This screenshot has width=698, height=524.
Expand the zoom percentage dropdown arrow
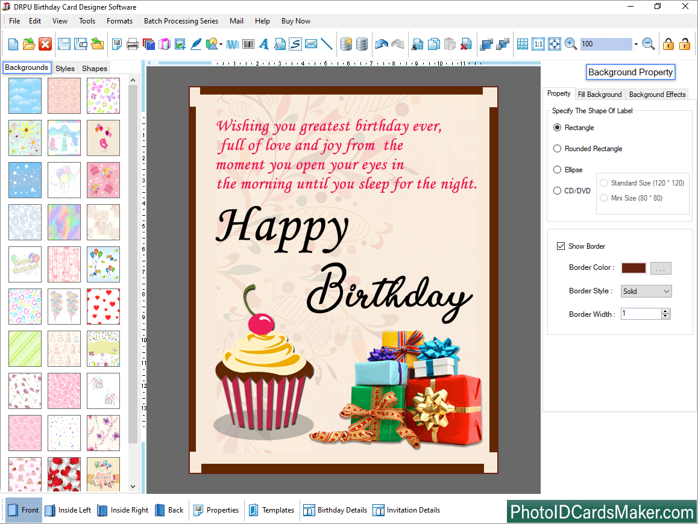[x=636, y=45]
